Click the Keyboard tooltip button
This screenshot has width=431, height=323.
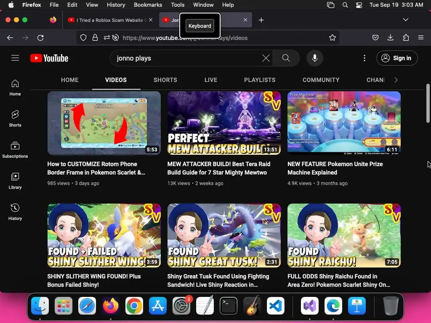click(200, 26)
